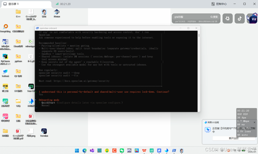Click the docs.openclaw.ai security link
This screenshot has height=154, width=258.
82,81
